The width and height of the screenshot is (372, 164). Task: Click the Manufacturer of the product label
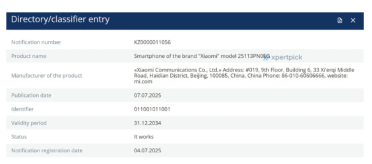(47, 76)
